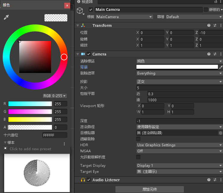Open Transform component help reference icon
The height and width of the screenshot is (193, 223).
209,26
